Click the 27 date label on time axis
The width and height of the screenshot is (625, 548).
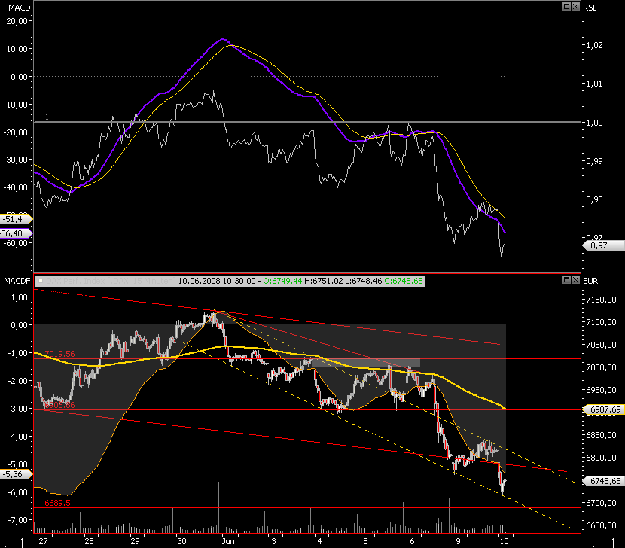[x=43, y=541]
